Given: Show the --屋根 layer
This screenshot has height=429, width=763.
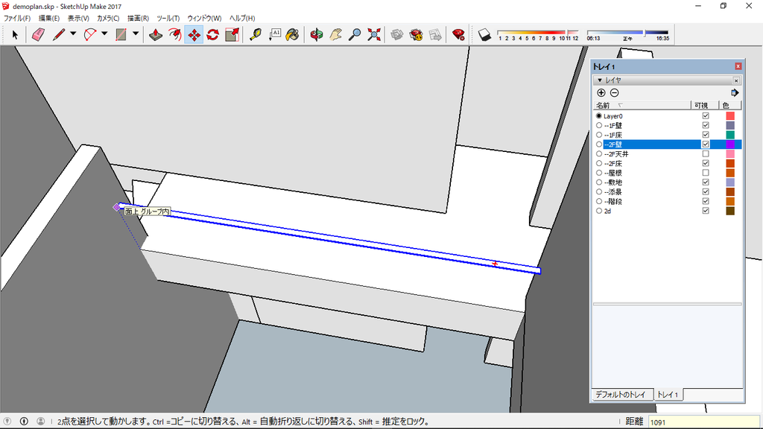Looking at the screenshot, I should (706, 173).
